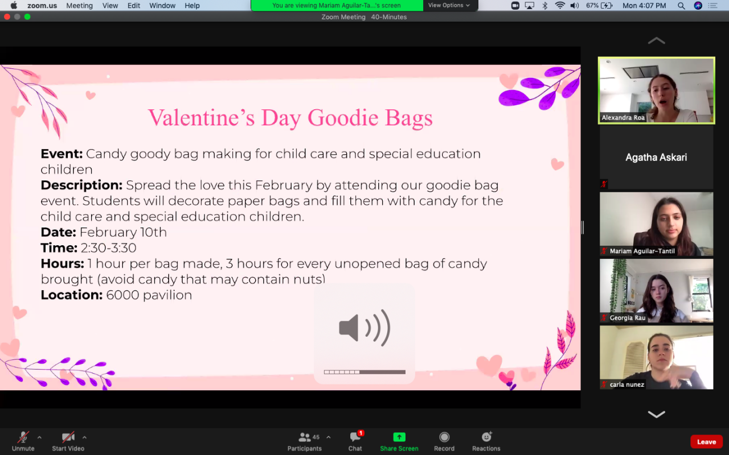The height and width of the screenshot is (455, 729).
Task: Click the muted mic icon beside carla nunez
Action: tap(604, 384)
